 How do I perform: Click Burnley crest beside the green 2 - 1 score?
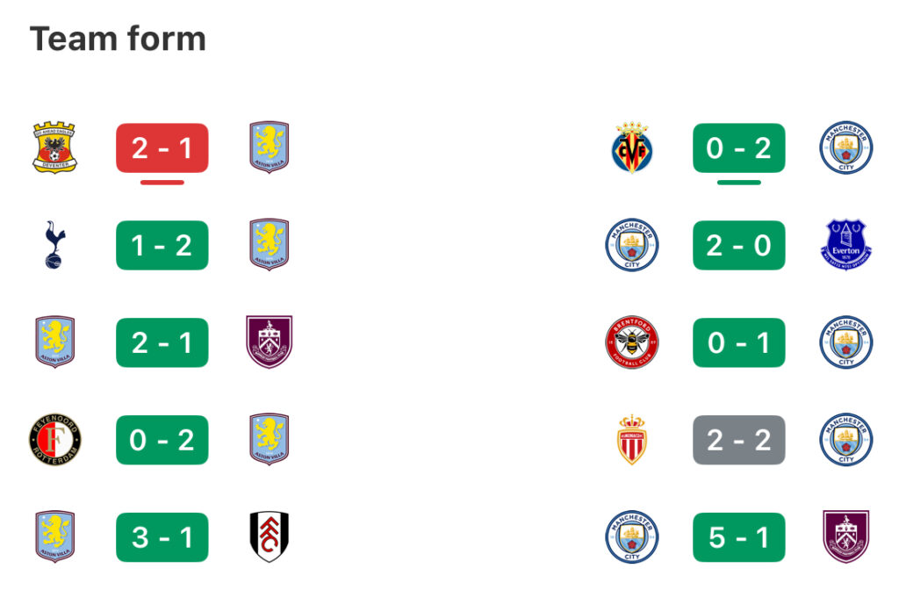[x=269, y=342]
